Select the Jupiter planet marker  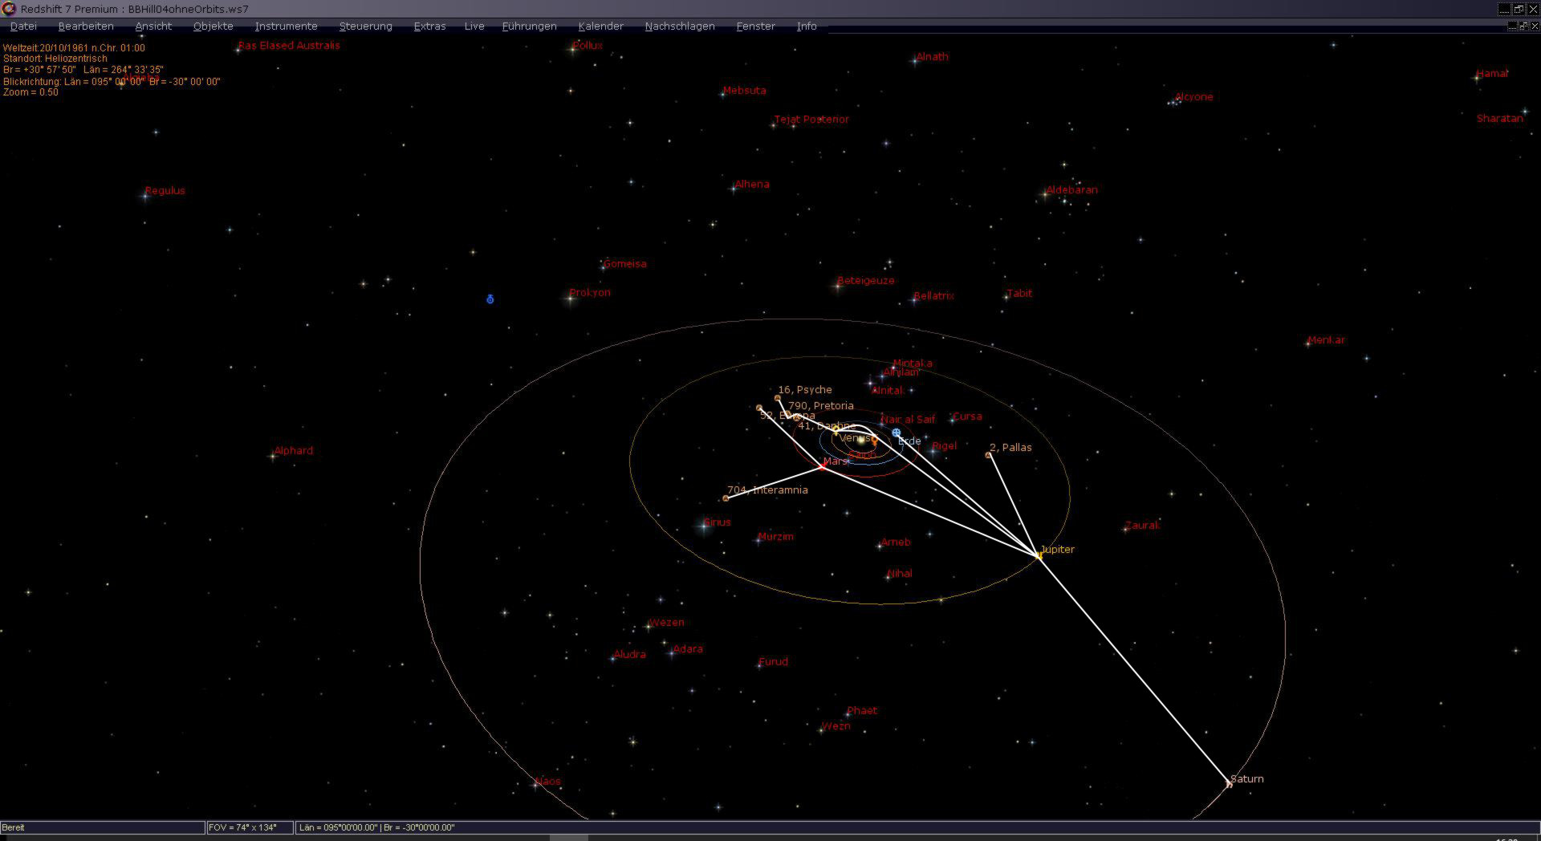tap(1039, 555)
